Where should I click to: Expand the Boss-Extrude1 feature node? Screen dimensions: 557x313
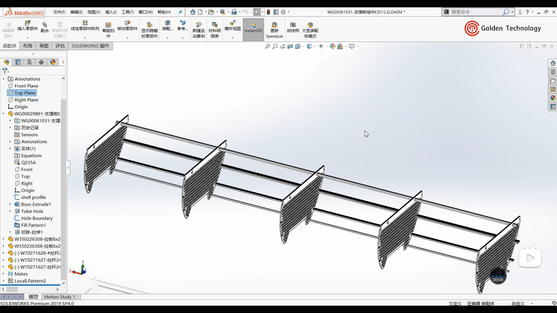click(x=10, y=204)
